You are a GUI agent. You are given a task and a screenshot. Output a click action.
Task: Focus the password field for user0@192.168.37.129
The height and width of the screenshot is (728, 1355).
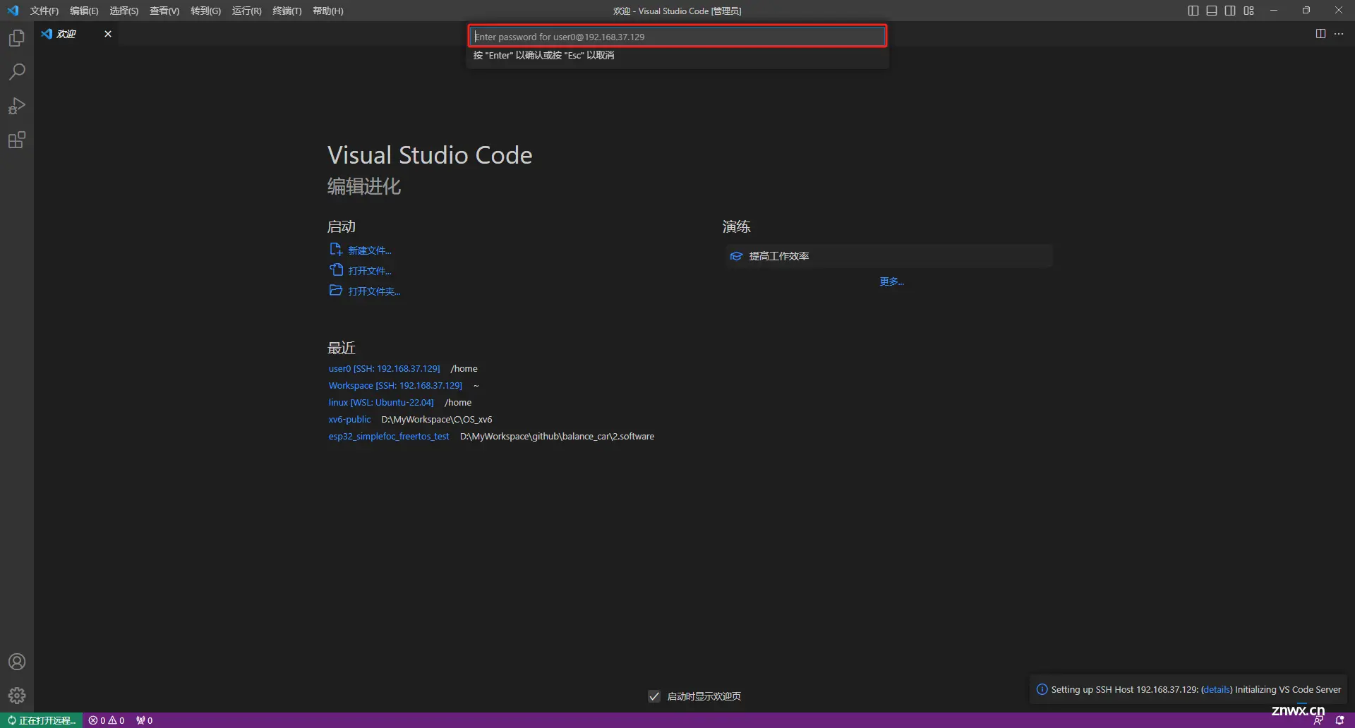click(677, 37)
